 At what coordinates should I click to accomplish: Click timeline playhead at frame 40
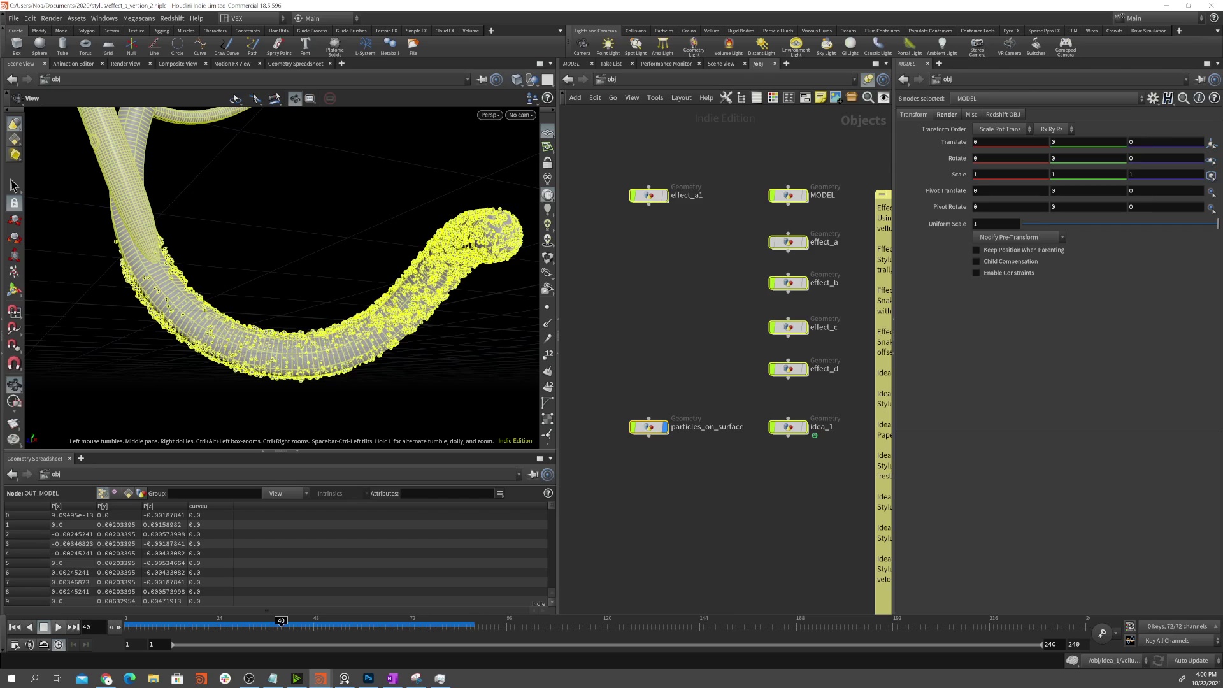coord(281,621)
